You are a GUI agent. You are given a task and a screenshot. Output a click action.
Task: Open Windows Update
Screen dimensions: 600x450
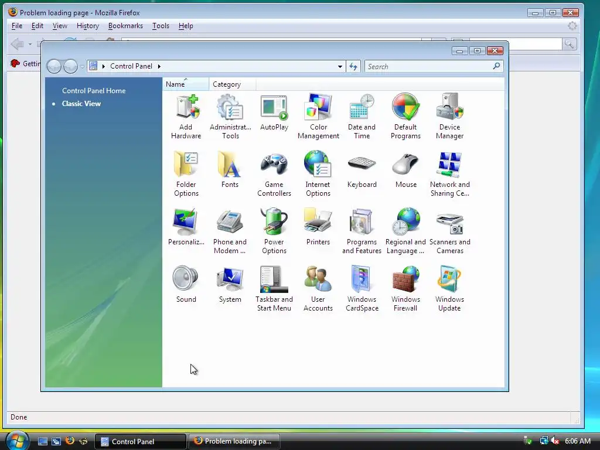(x=449, y=289)
